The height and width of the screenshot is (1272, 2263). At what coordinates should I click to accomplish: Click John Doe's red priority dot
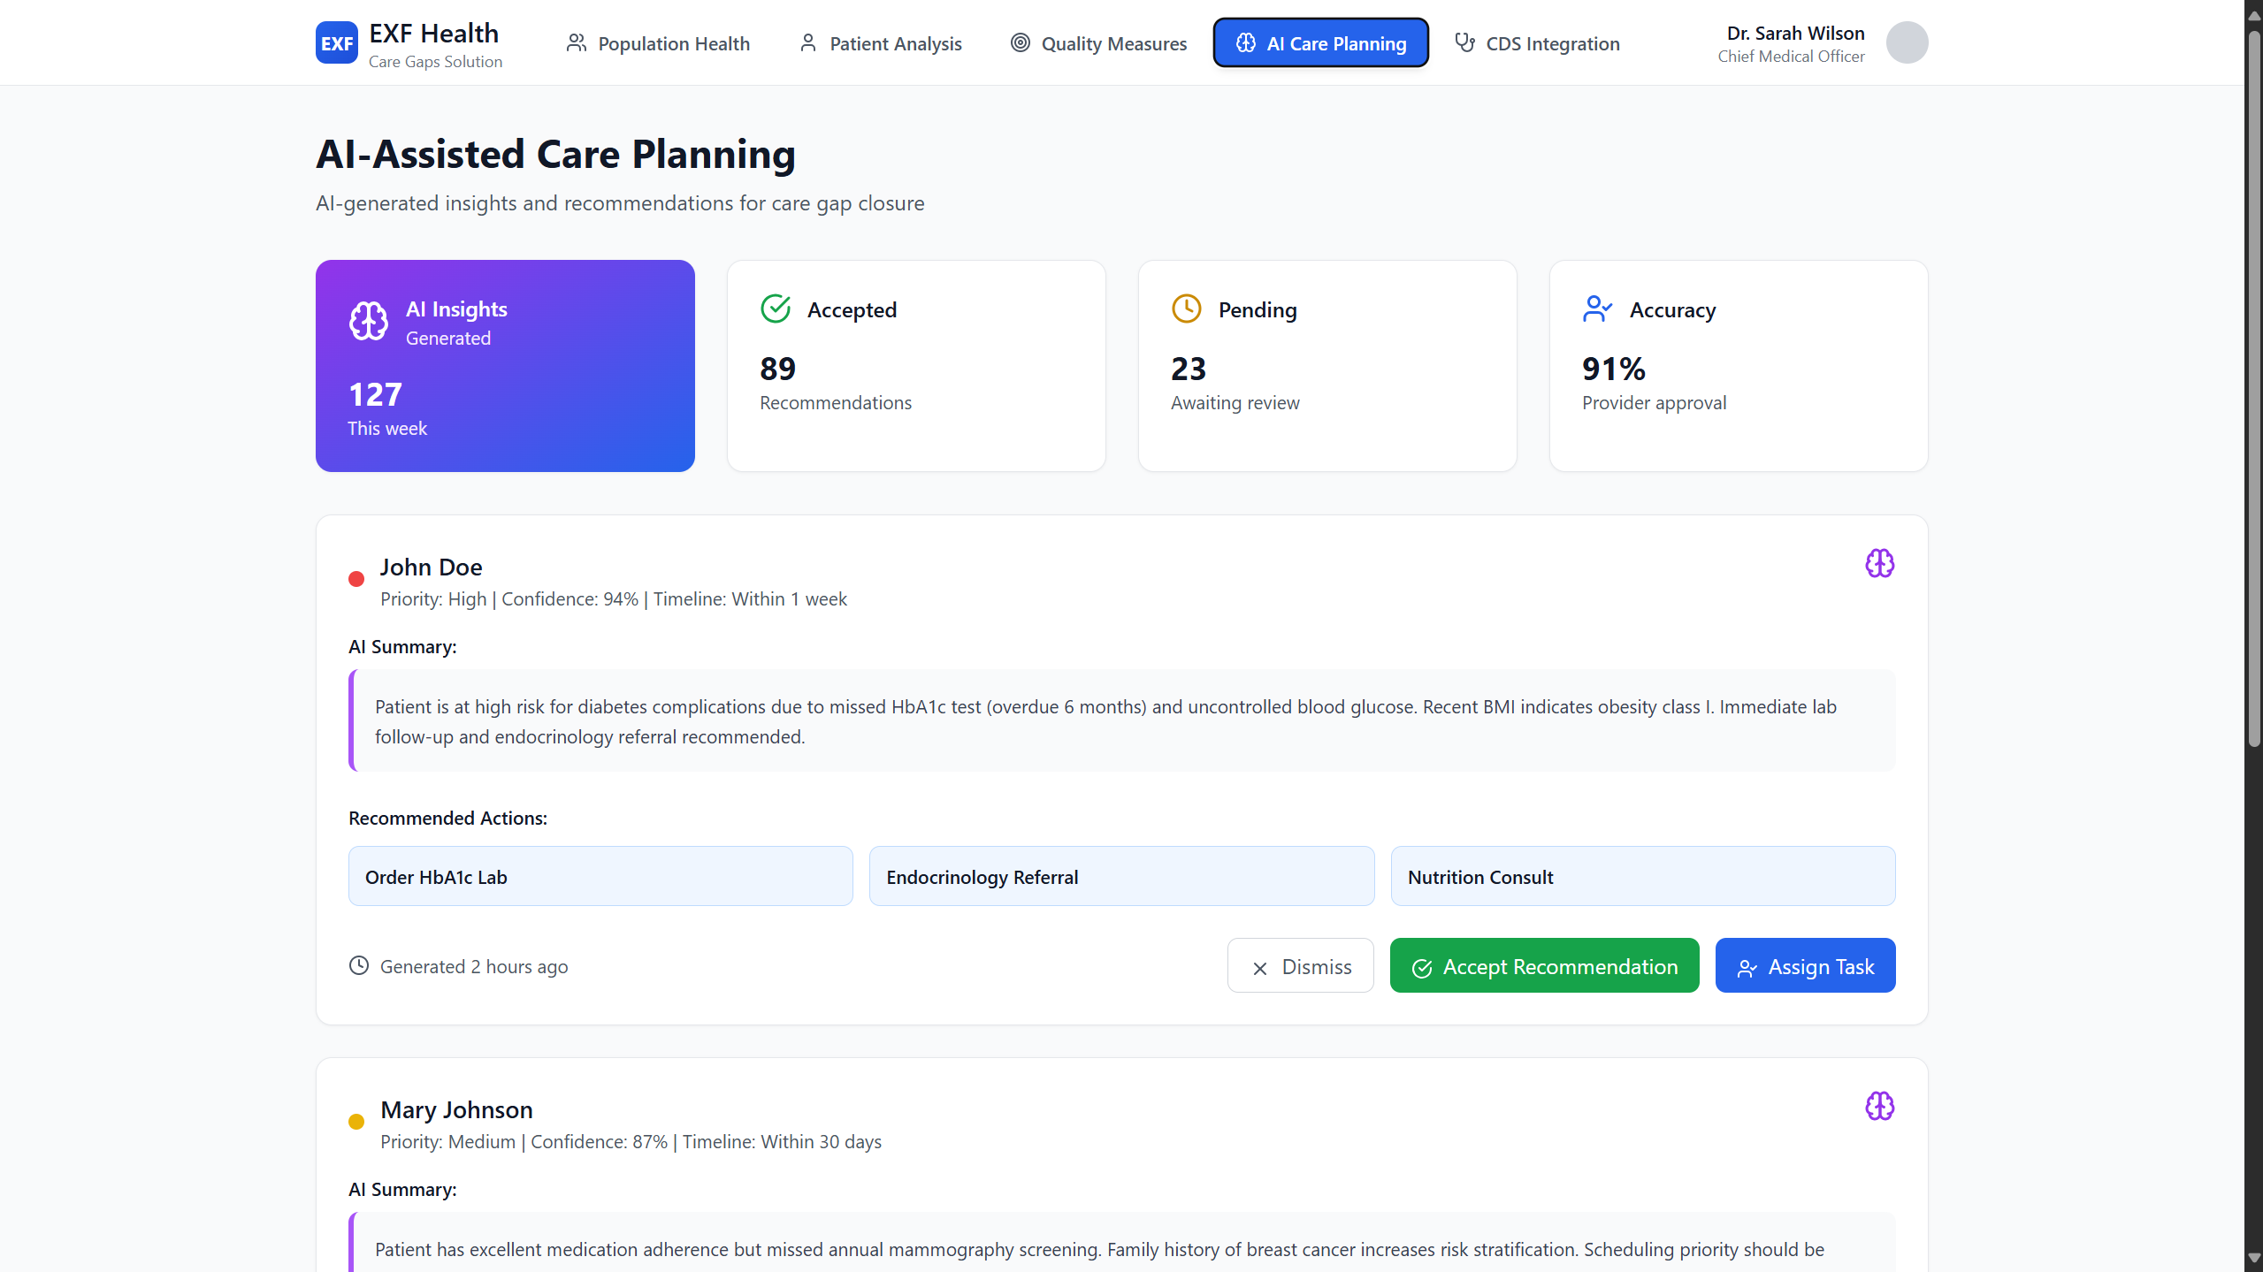(356, 580)
